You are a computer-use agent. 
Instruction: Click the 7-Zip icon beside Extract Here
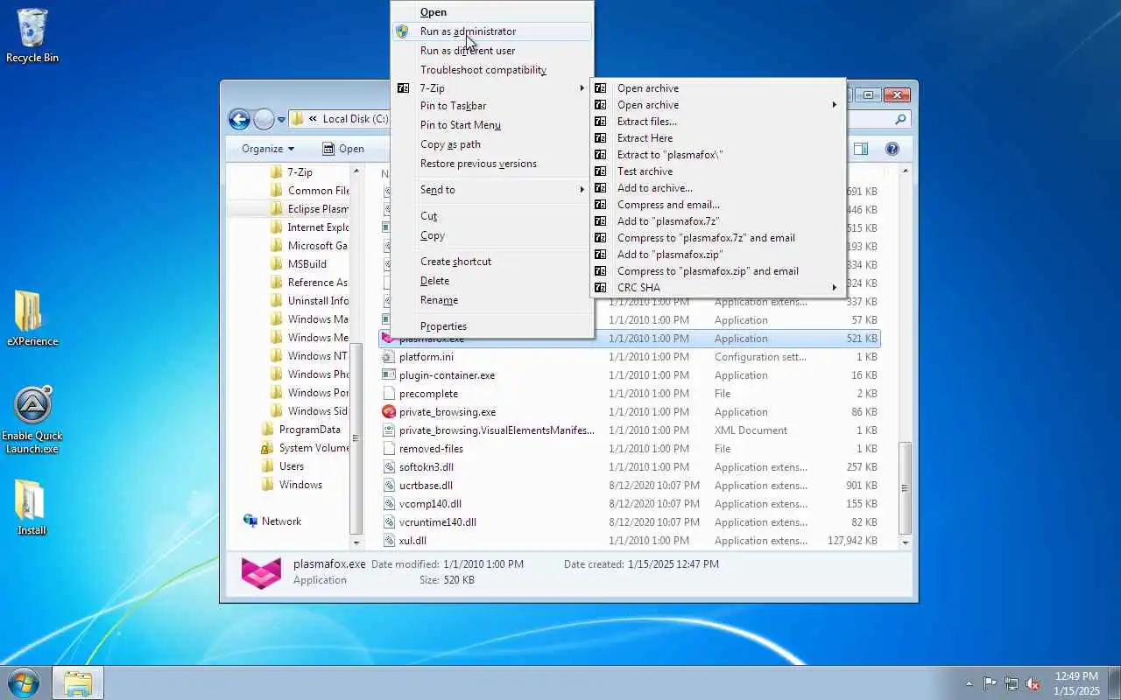(x=600, y=138)
